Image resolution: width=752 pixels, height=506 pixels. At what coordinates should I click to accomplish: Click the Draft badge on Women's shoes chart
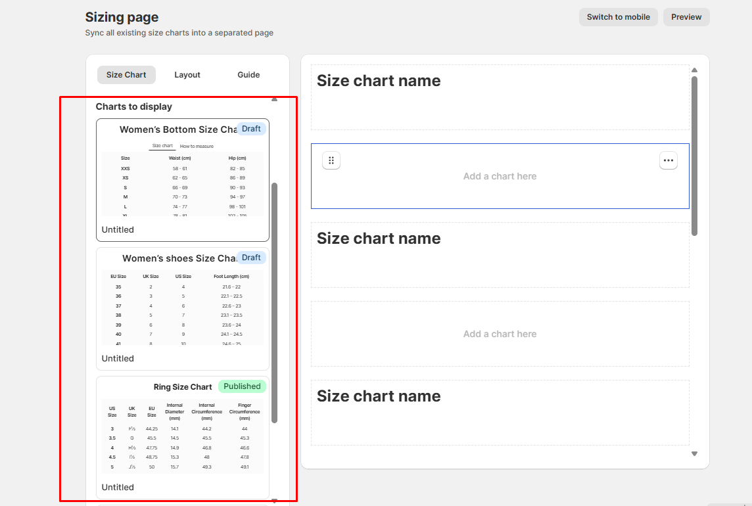point(251,258)
